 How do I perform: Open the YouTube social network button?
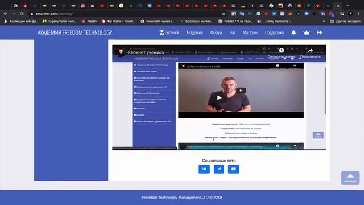234,169
